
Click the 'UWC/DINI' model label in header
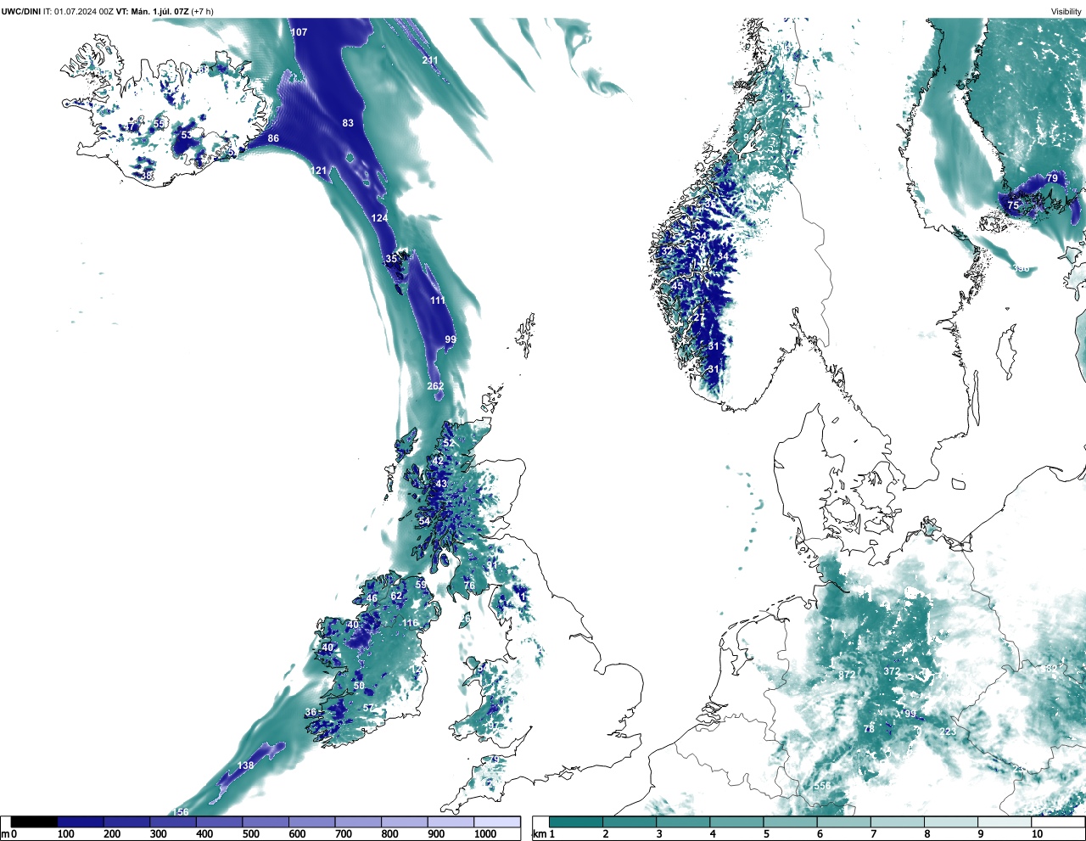tap(21, 11)
